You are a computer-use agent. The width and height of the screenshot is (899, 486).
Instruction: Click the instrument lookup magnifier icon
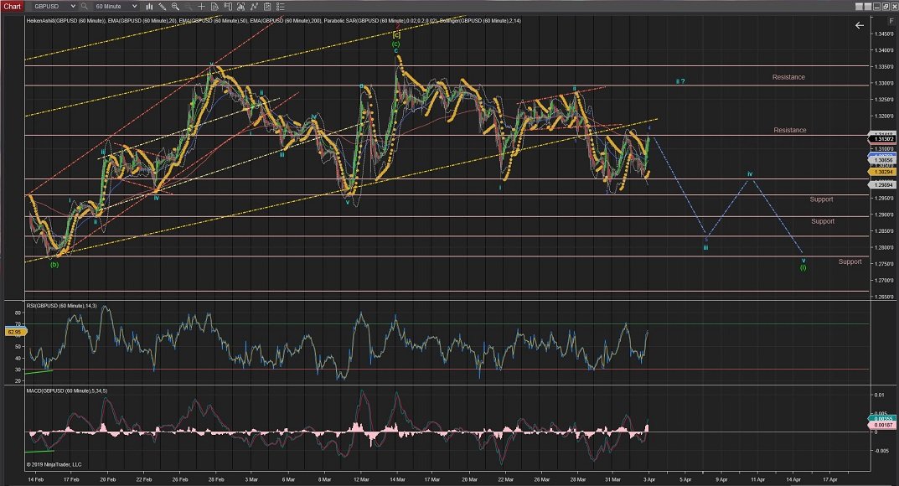82,7
